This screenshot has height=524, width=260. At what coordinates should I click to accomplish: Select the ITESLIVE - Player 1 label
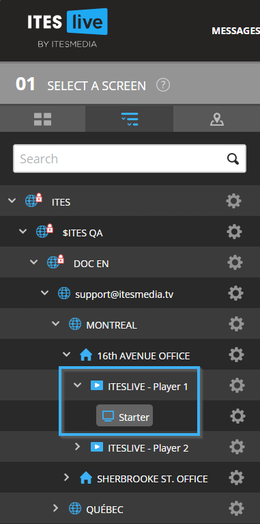click(148, 387)
